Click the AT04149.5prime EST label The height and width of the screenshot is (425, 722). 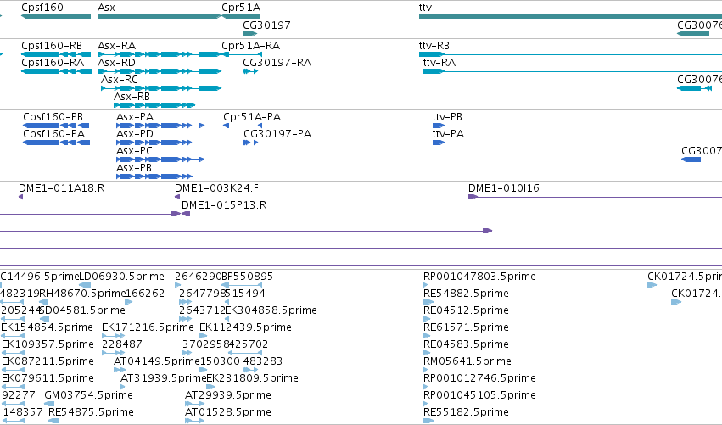click(157, 362)
